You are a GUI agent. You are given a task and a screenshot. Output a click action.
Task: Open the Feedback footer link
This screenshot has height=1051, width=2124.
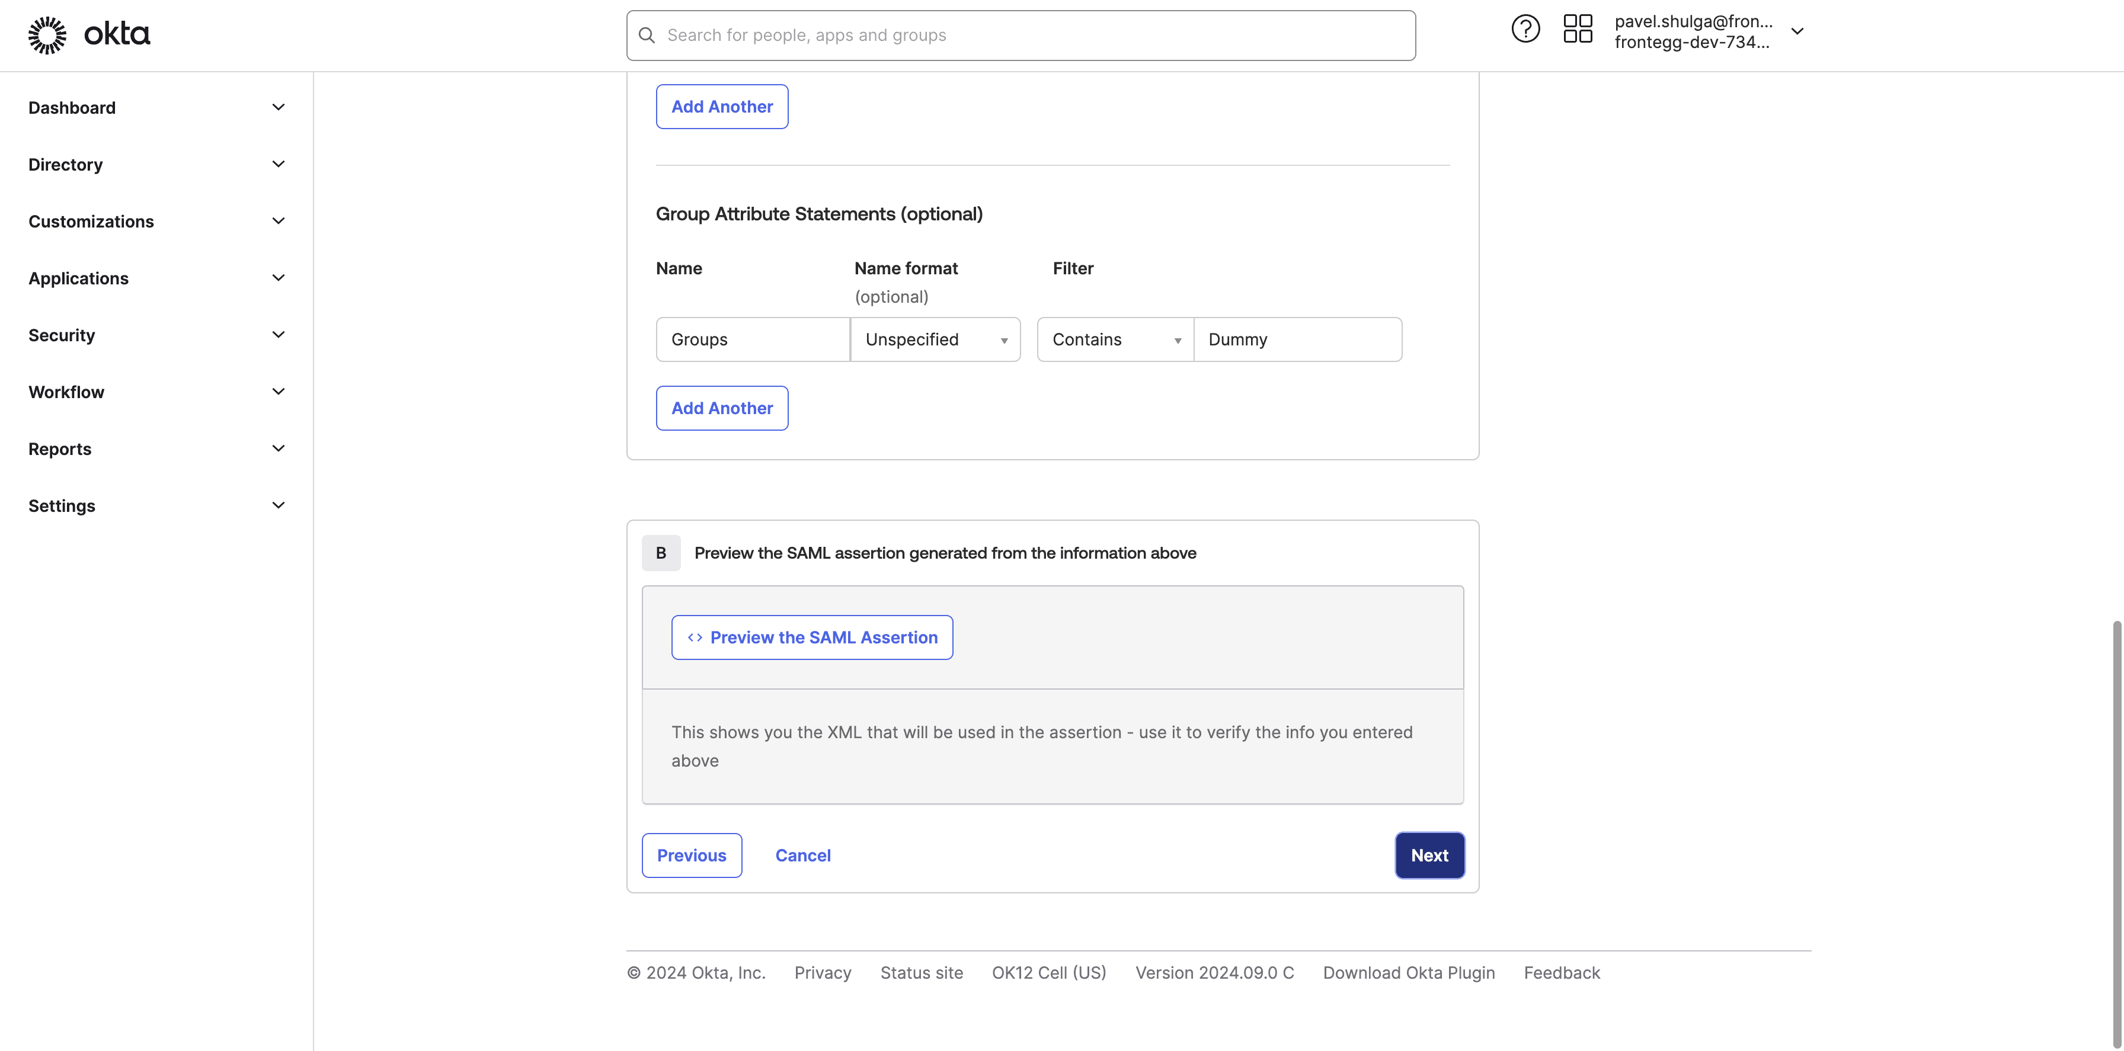1562,973
